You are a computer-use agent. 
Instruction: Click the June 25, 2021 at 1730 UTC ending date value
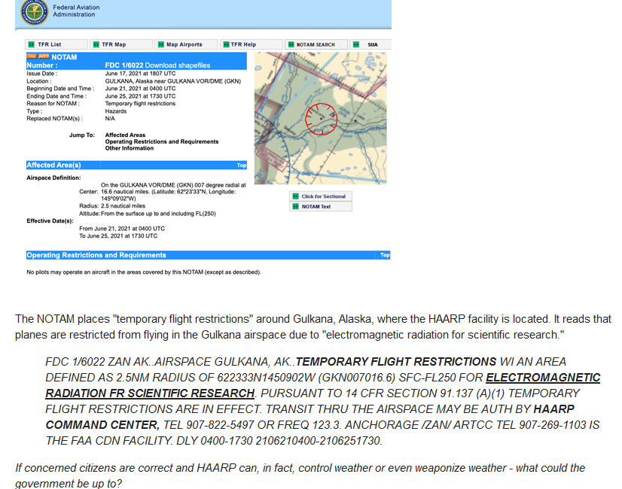click(x=140, y=96)
